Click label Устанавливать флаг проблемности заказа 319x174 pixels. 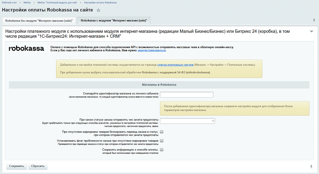click(x=107, y=141)
